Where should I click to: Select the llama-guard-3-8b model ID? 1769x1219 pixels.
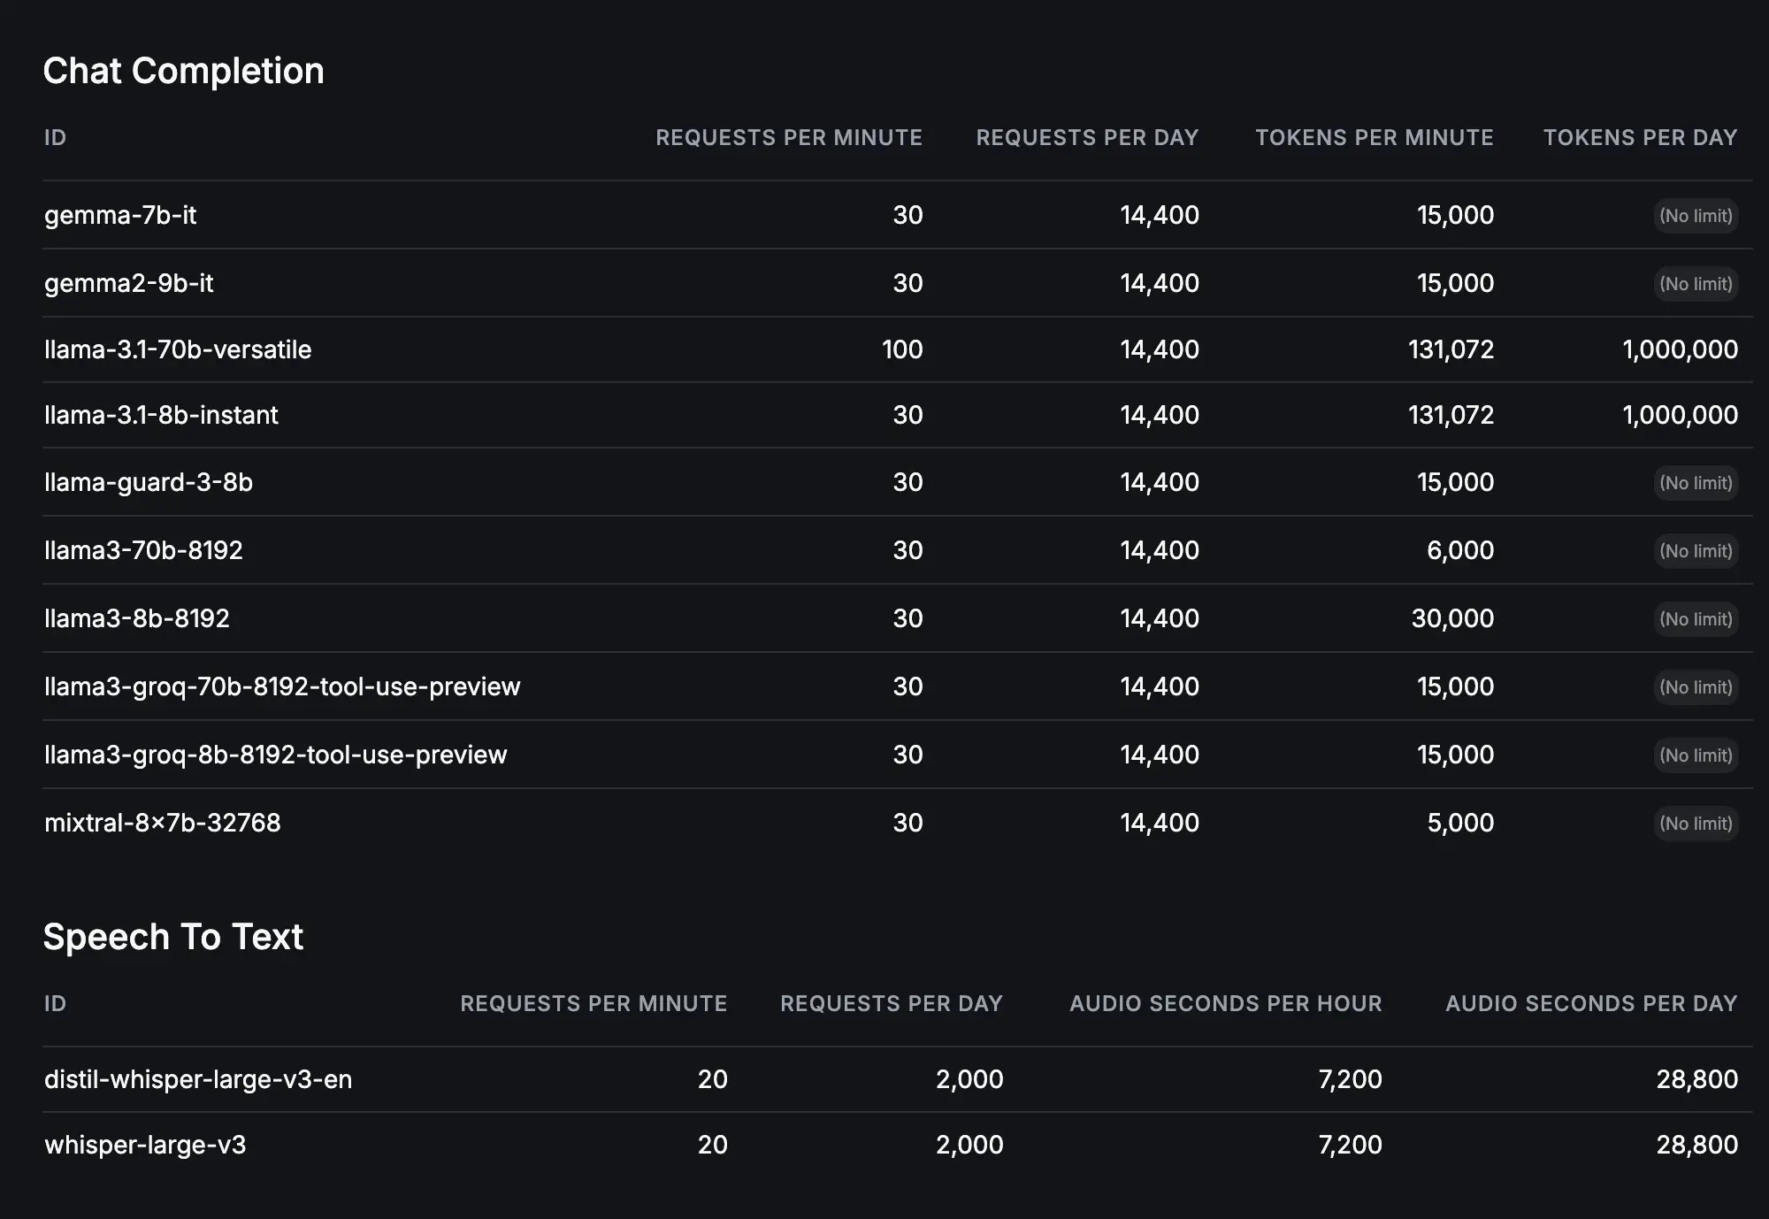click(149, 482)
